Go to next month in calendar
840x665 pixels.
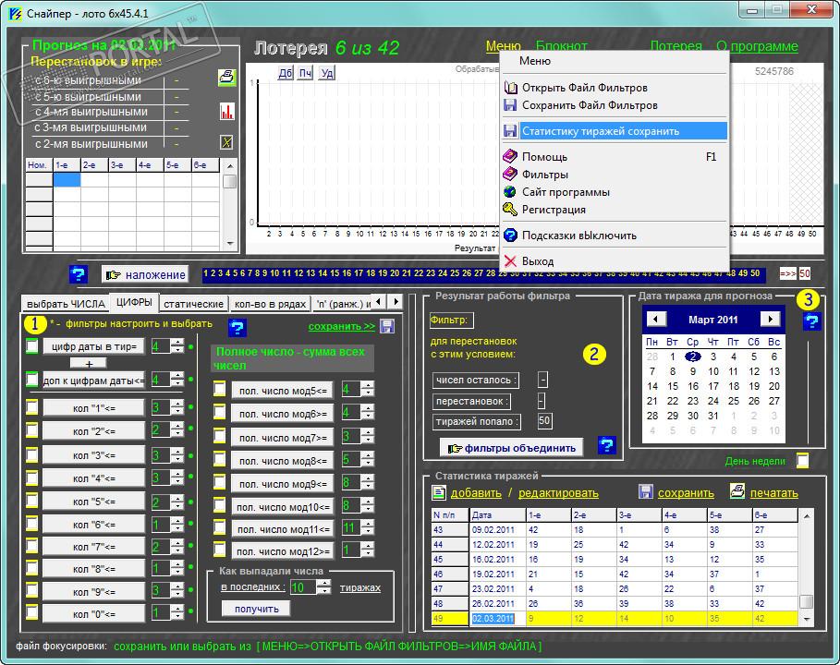(x=771, y=320)
